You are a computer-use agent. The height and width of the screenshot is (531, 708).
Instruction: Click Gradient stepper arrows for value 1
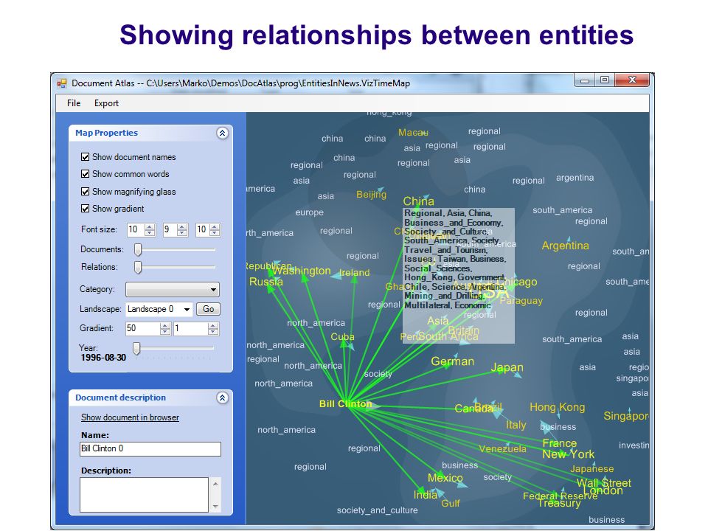point(213,329)
